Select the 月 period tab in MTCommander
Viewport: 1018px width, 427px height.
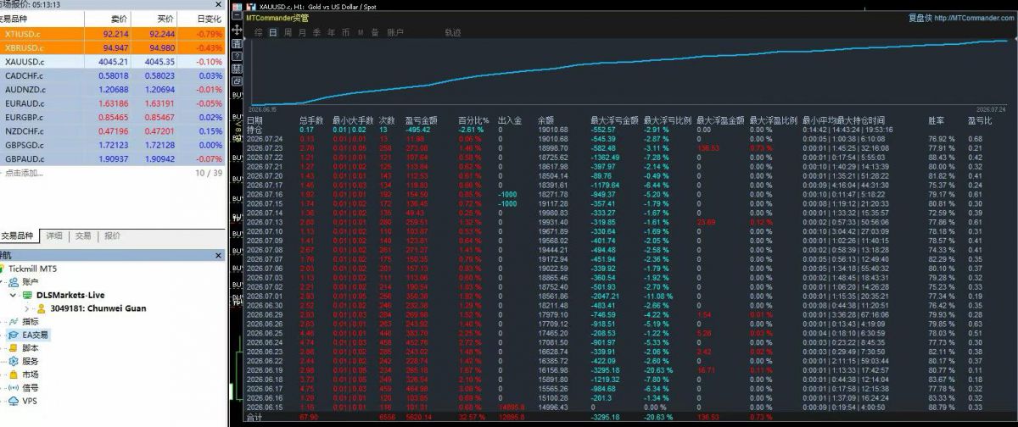(302, 32)
